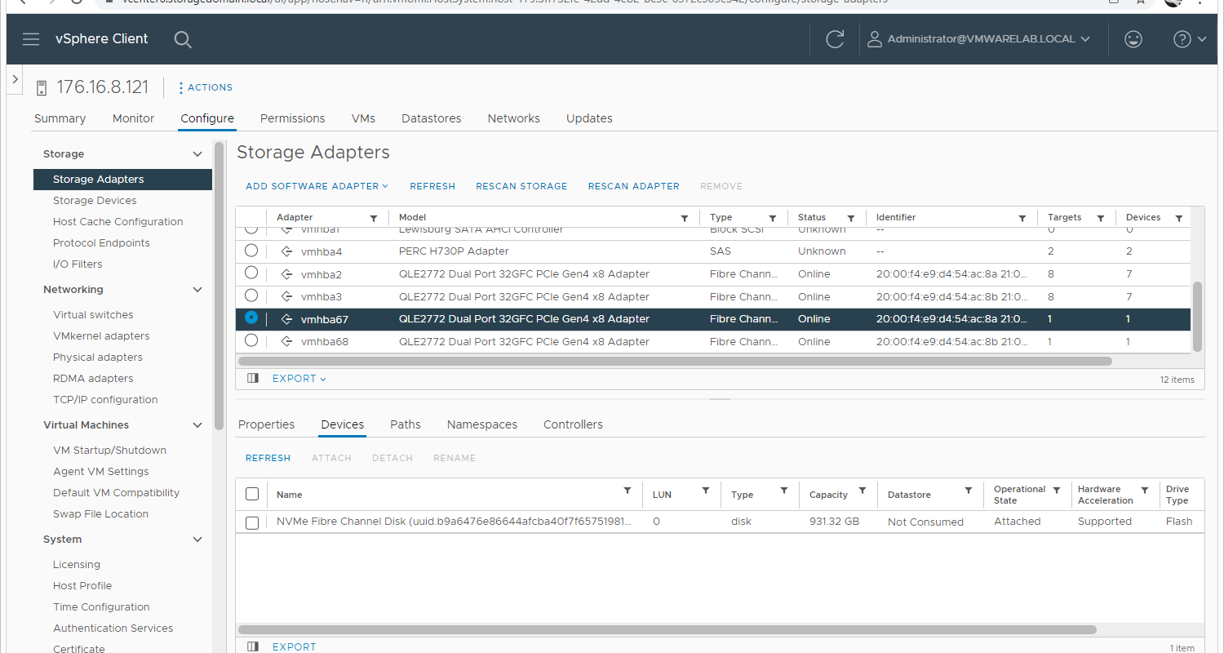
Task: Filter the Hardware Acceleration column
Action: coord(1145,491)
